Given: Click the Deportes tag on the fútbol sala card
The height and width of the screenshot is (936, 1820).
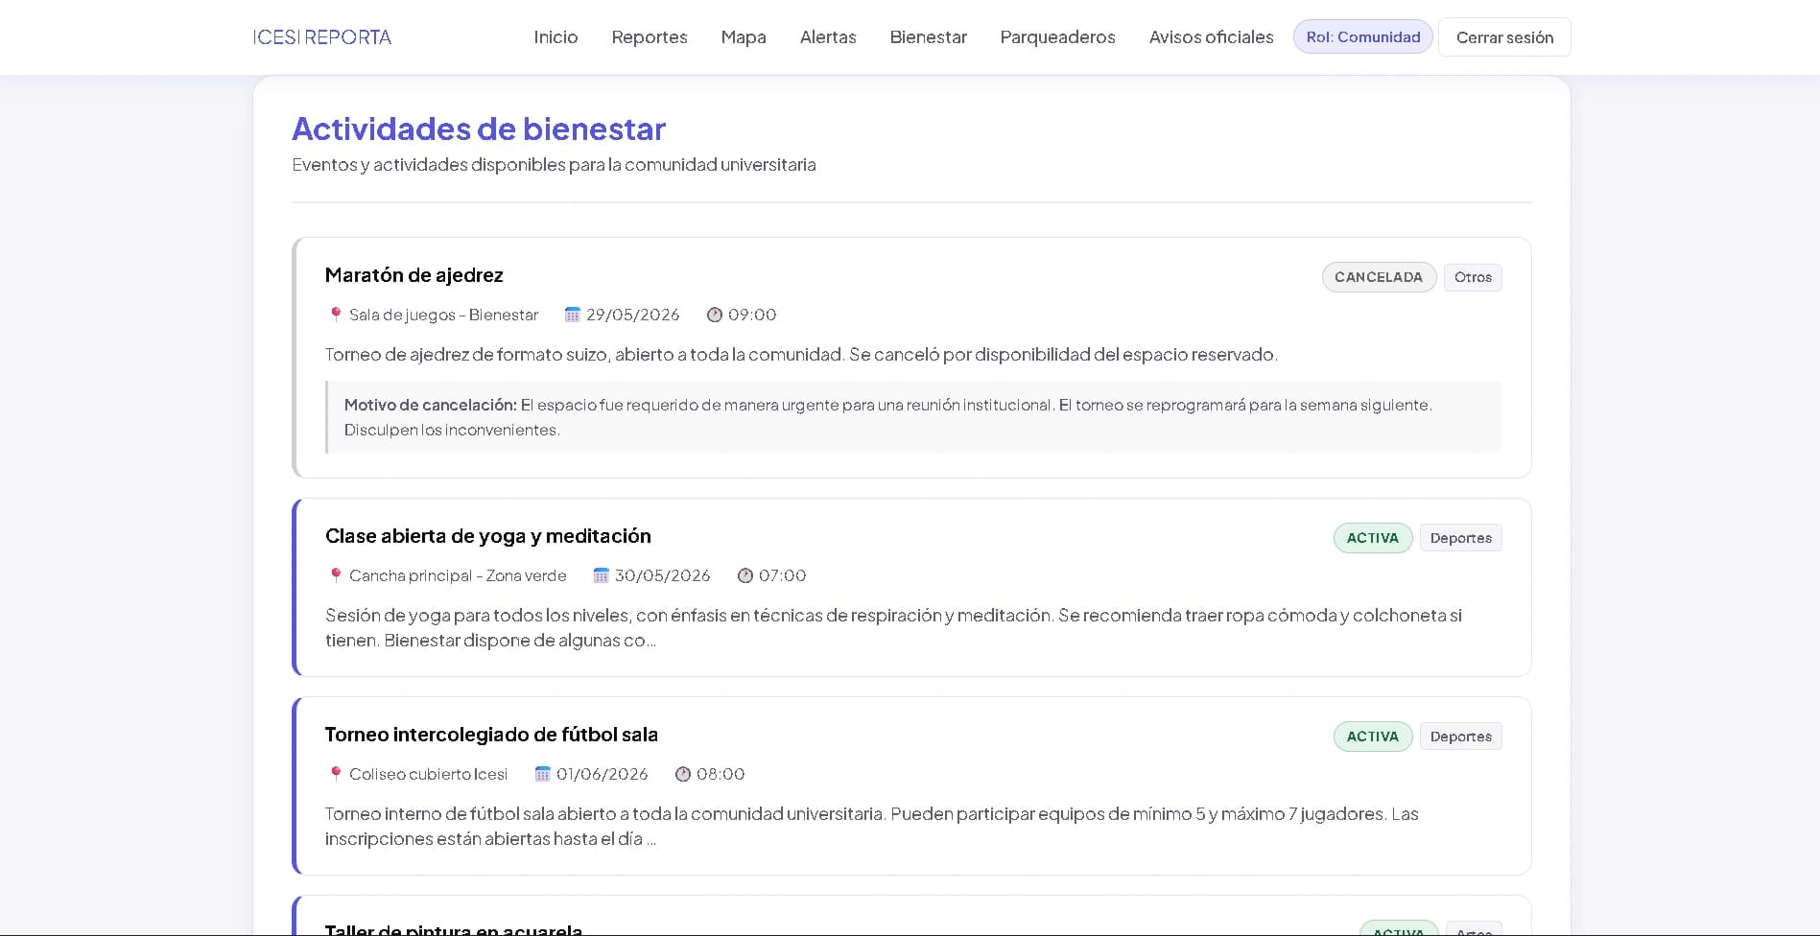Looking at the screenshot, I should [1461, 737].
